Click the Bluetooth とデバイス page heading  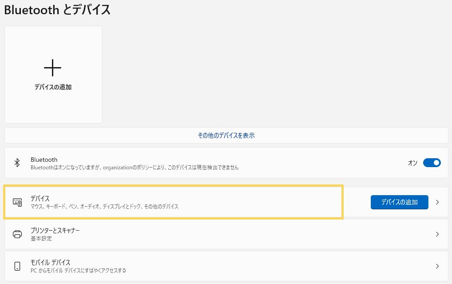[x=57, y=10]
